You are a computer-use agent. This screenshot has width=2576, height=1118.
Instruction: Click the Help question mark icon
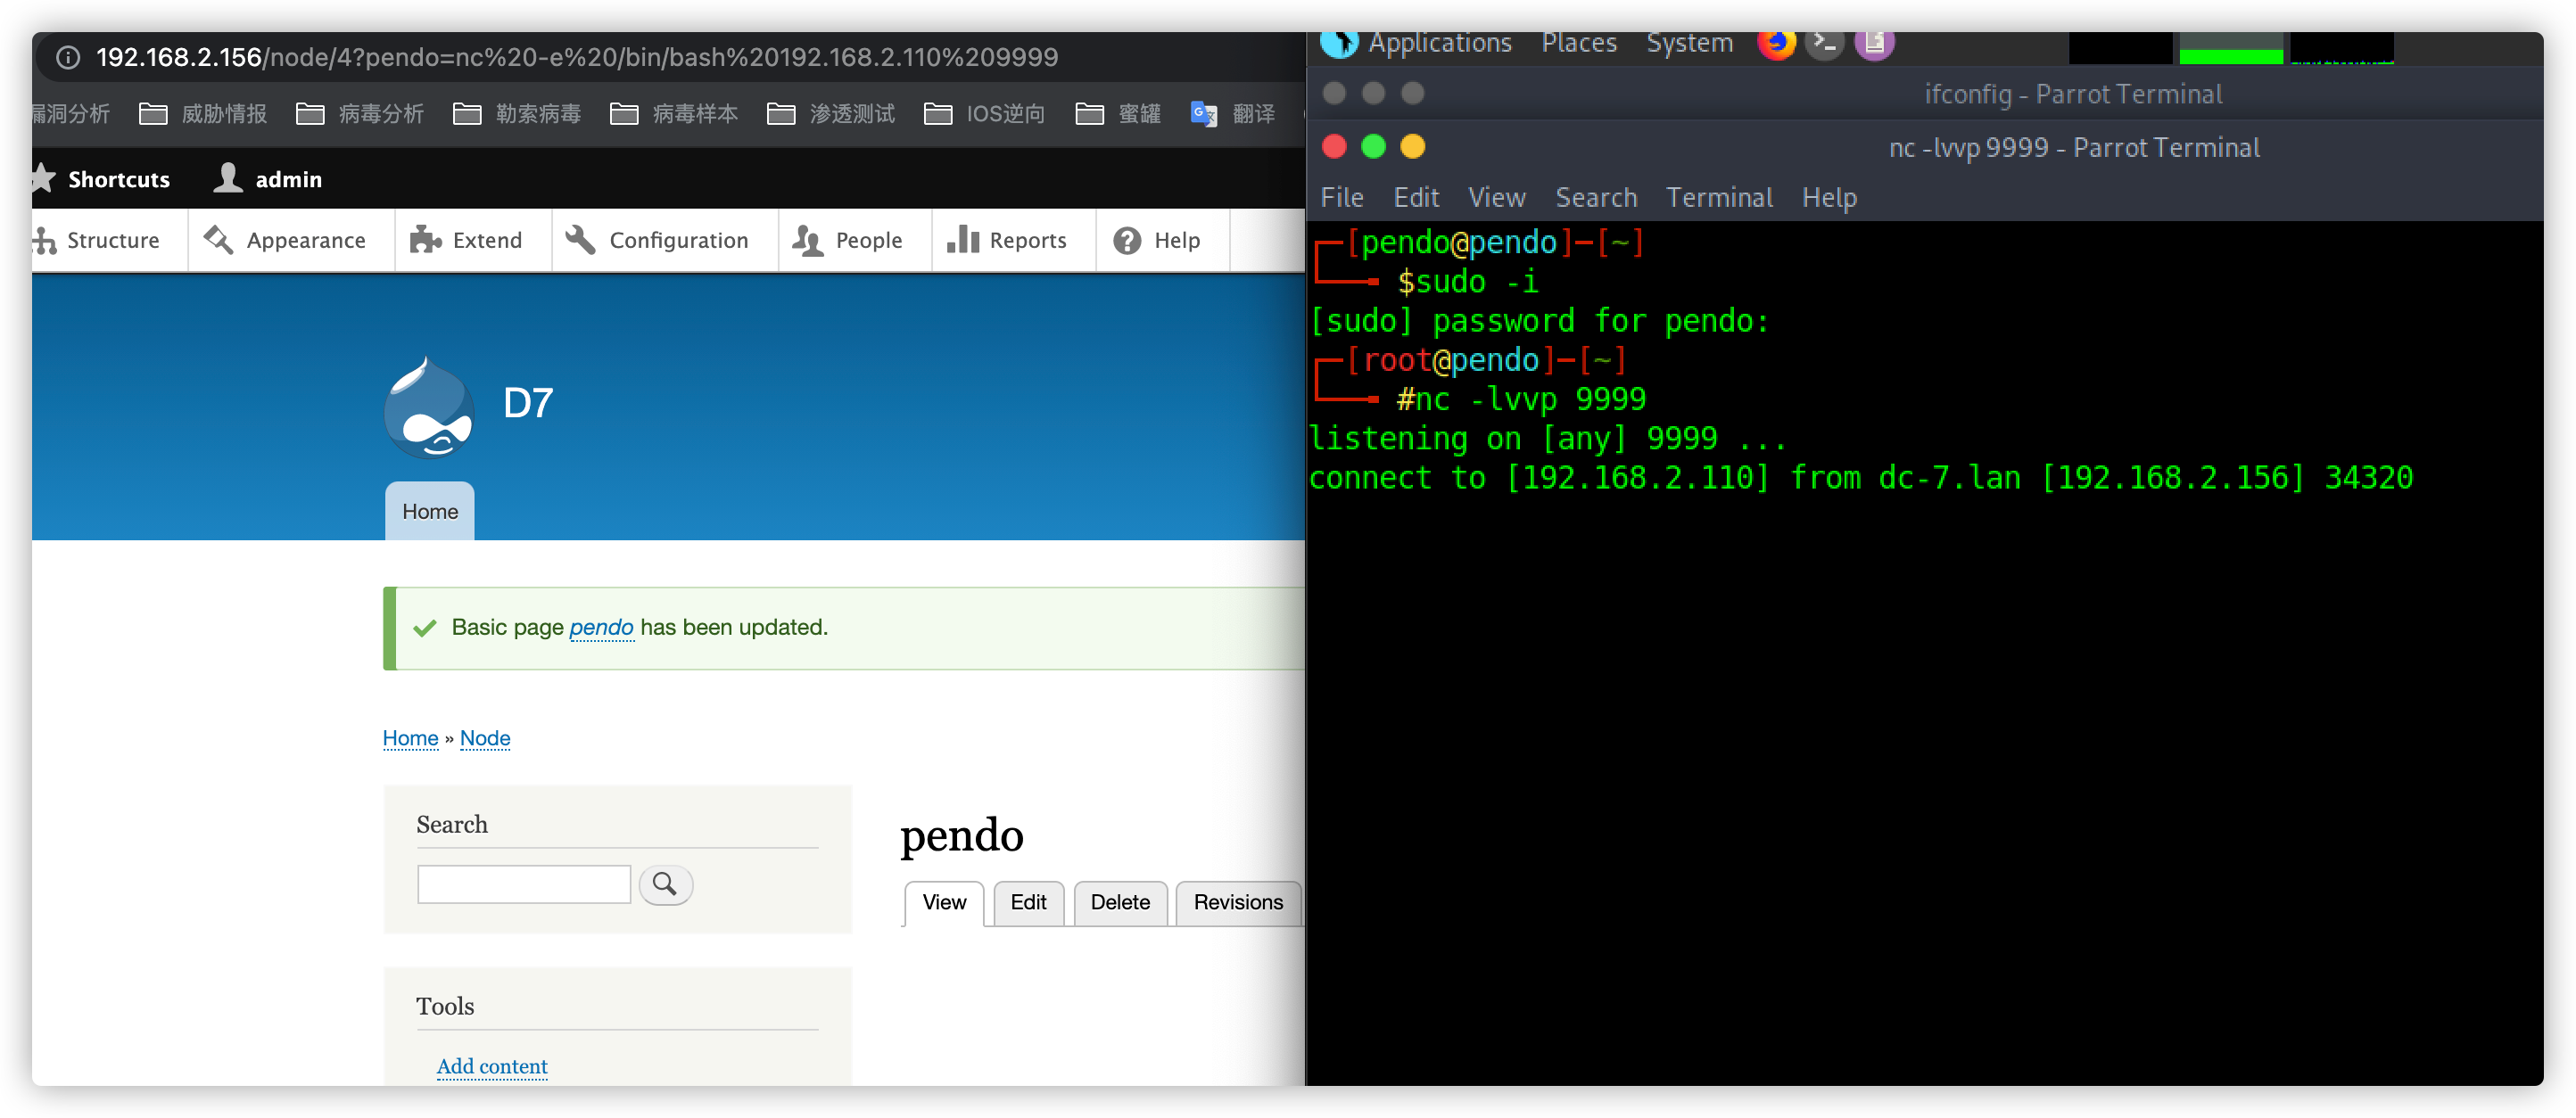pos(1127,240)
